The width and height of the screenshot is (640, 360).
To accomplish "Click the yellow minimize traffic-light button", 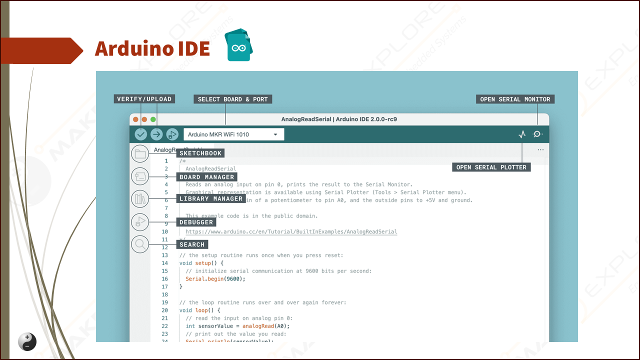I will [x=145, y=119].
